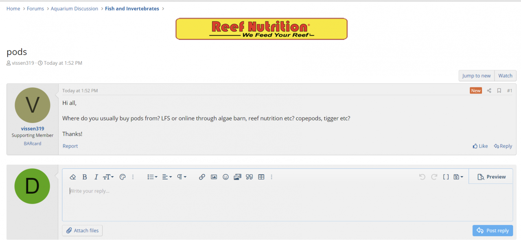Viewport: 521px width, 240px height.
Task: Submit with the Post reply button
Action: [493, 231]
